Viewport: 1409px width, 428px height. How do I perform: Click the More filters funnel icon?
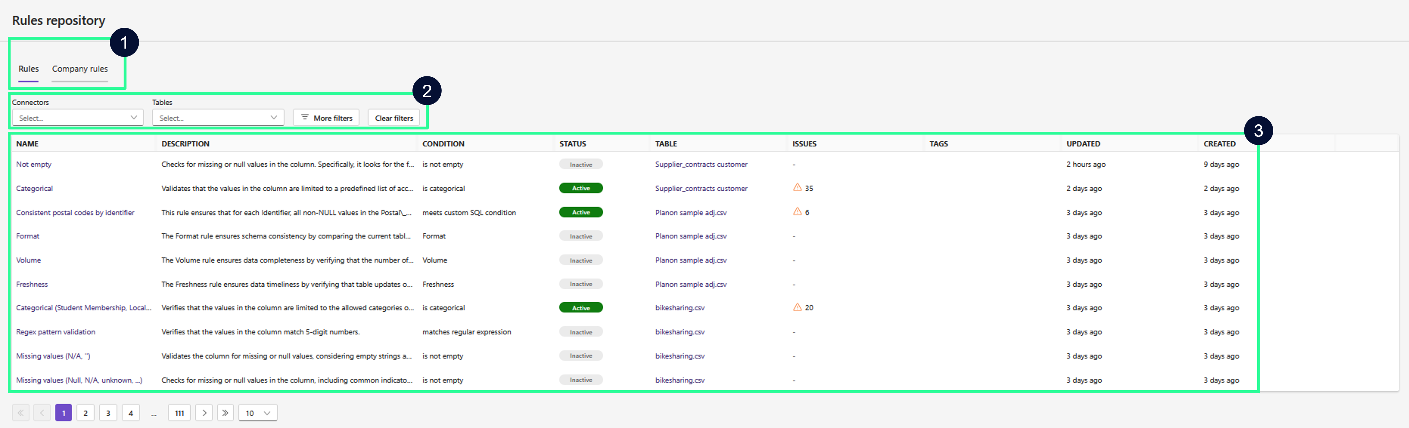click(305, 117)
